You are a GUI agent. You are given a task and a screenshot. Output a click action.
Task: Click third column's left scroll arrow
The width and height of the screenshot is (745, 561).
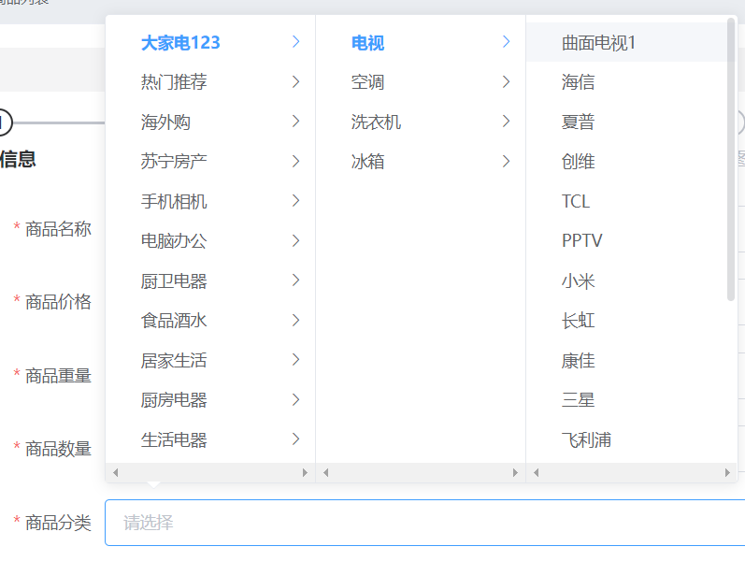coord(537,472)
